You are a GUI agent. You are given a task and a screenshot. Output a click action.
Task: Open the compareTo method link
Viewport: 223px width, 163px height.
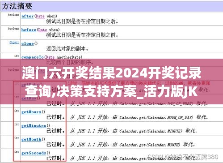point(33,57)
